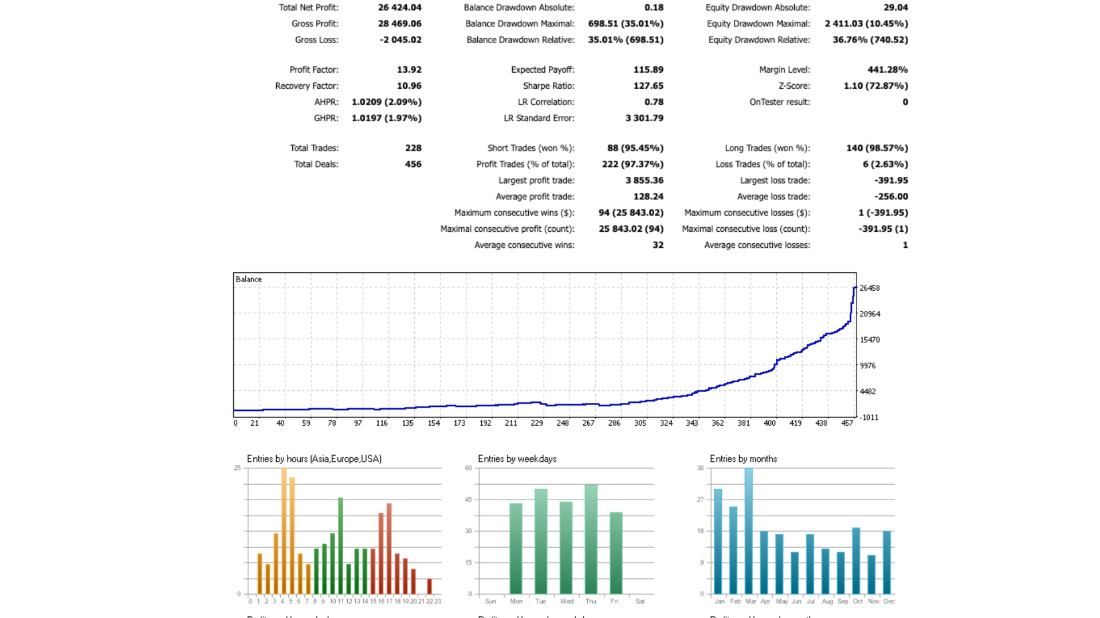Click the tallest orange bar in hours chart
This screenshot has height=618, width=1100.
284,530
